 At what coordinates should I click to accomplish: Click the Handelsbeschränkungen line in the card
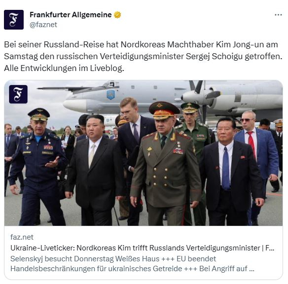(132, 269)
